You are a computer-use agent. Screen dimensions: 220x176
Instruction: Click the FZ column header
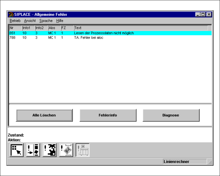tap(67, 28)
